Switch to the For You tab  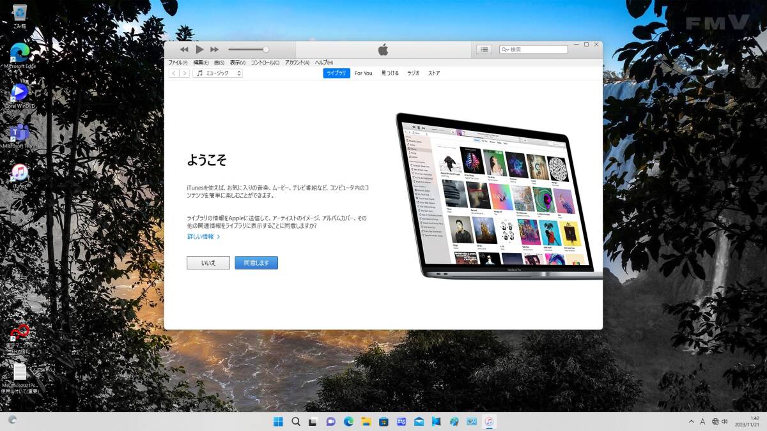point(363,73)
